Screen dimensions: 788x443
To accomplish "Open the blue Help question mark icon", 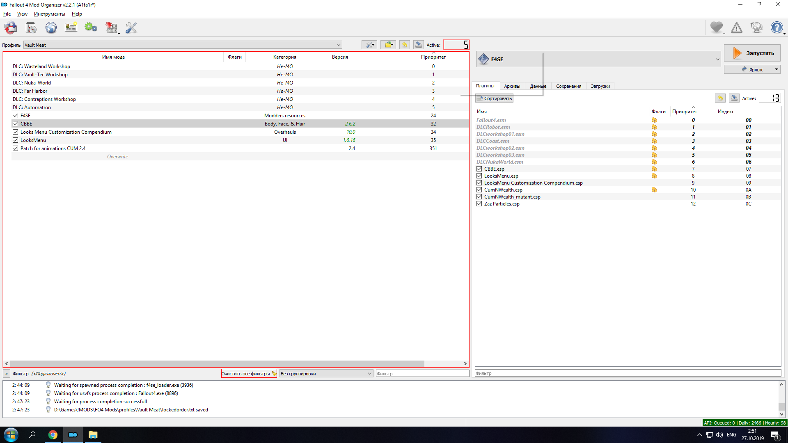I will coord(777,27).
